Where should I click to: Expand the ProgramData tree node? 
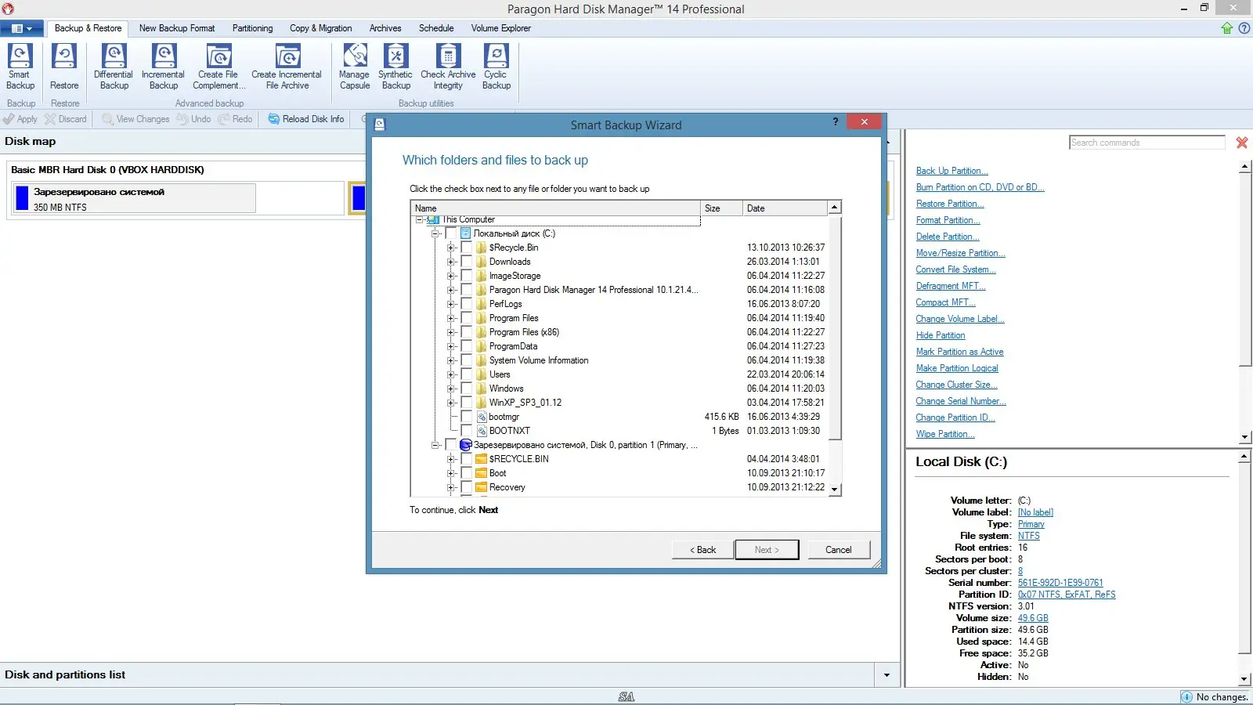pos(450,346)
